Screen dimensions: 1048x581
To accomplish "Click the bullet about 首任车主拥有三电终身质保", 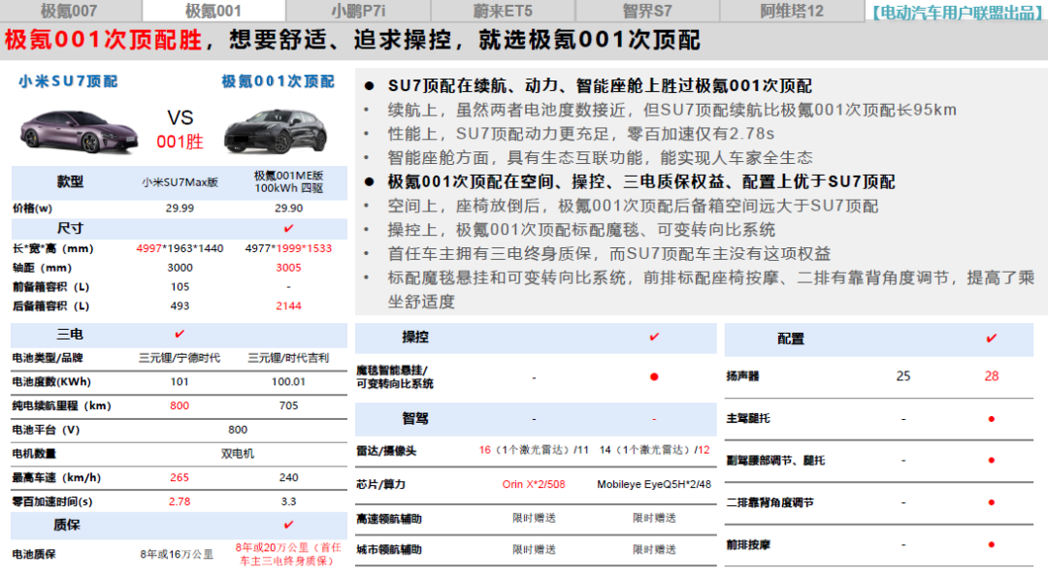I will (608, 254).
